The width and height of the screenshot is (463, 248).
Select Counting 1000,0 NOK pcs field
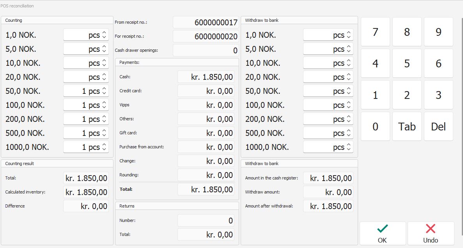tap(86, 147)
